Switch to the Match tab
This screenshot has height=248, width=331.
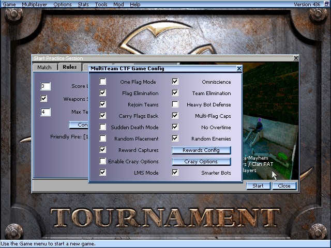[x=44, y=67]
